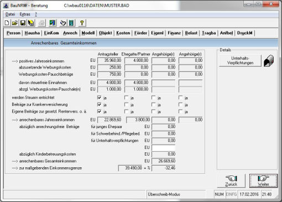Check first Angehörige(r) Krankenversicherung checkbox
The width and height of the screenshot is (282, 202).
pos(154,104)
